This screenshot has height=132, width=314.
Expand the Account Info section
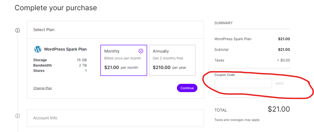pos(115,118)
